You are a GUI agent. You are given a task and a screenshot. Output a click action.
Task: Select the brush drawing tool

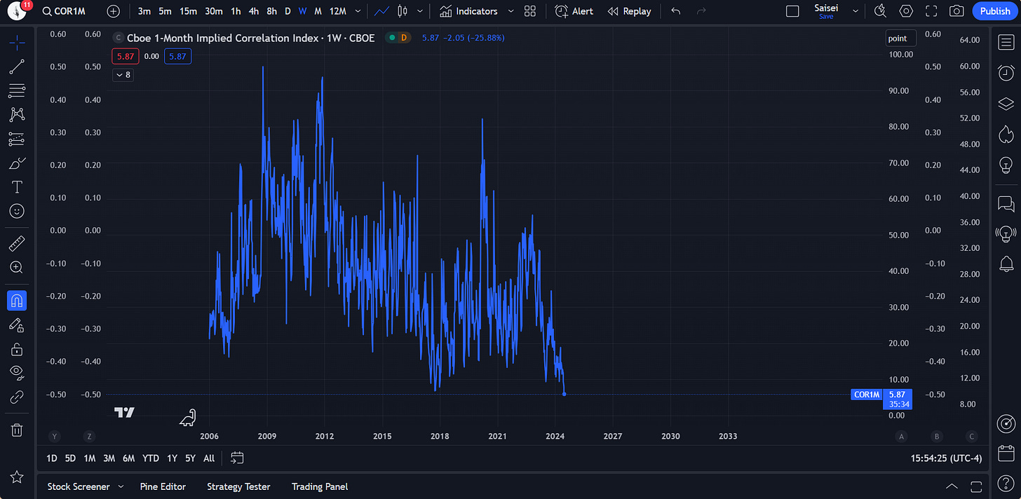17,163
